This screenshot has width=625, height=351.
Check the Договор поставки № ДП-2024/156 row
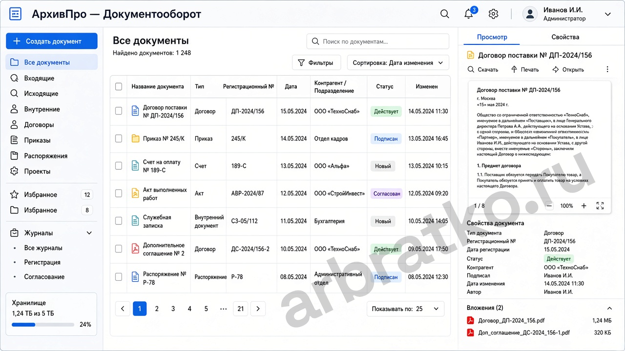point(119,111)
